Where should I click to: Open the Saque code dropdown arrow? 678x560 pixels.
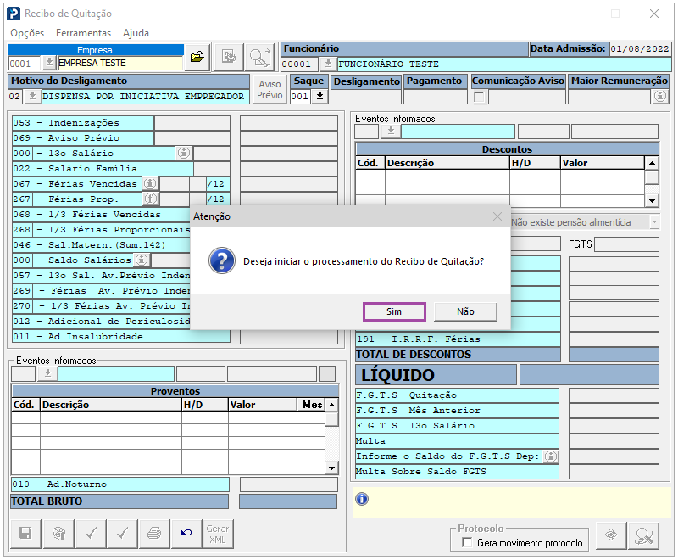(320, 96)
